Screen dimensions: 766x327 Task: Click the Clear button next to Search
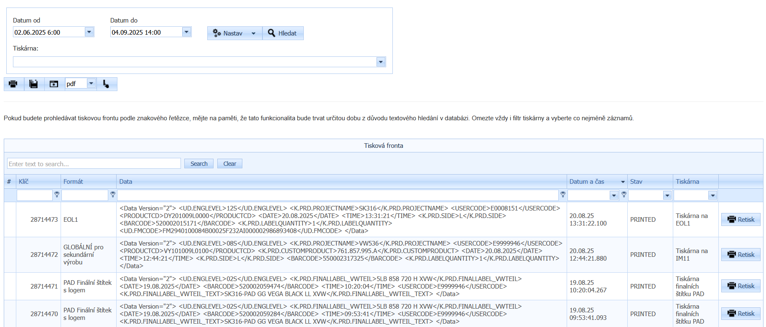(229, 164)
